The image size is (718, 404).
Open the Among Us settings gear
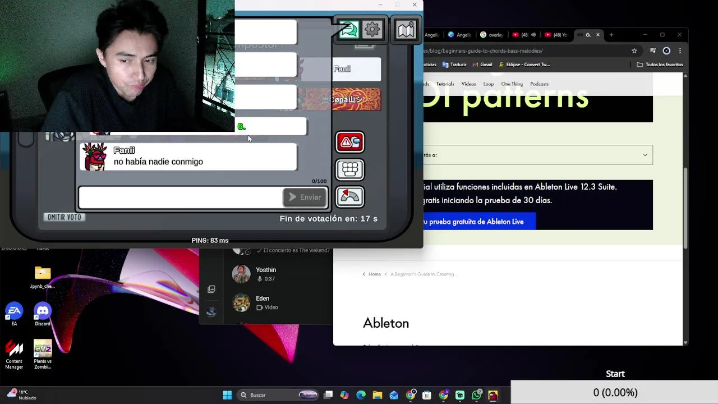[x=372, y=30]
